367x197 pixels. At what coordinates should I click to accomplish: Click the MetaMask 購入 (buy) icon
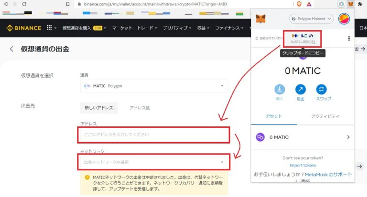click(280, 89)
